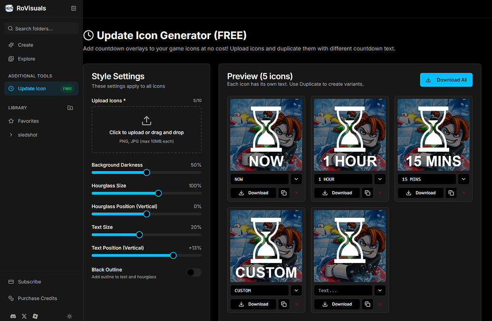The width and height of the screenshot is (492, 321).
Task: Open the Create page
Action: tap(41, 45)
